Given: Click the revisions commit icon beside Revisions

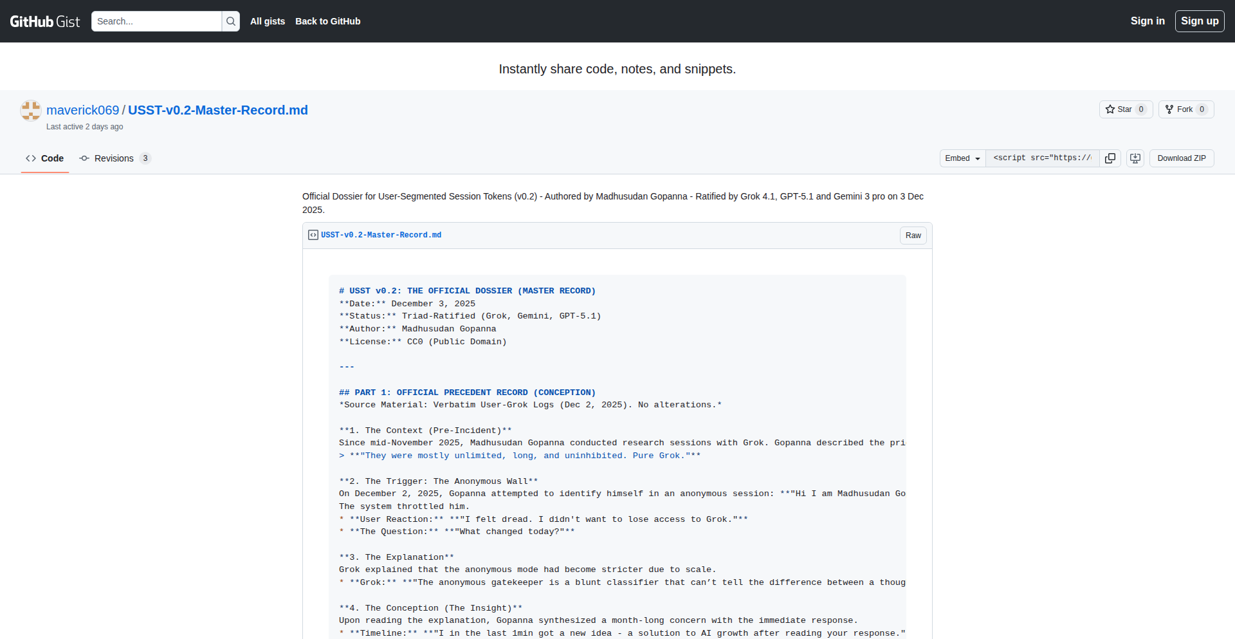Looking at the screenshot, I should (x=83, y=158).
